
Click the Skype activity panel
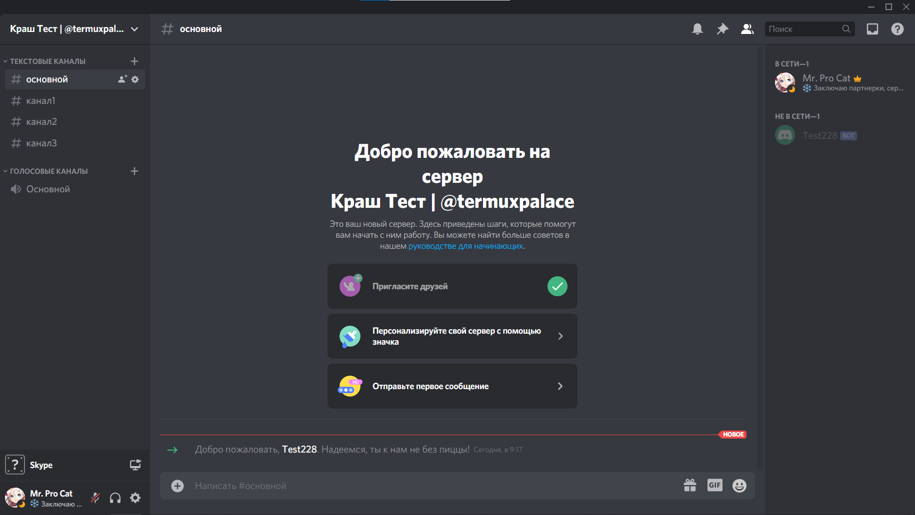tap(75, 465)
